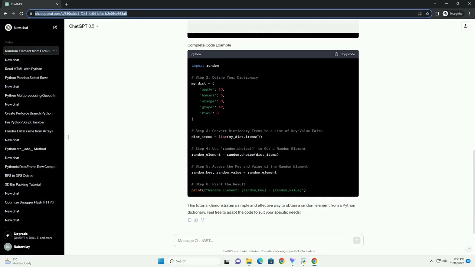475x267 pixels.
Task: Give thumbs down to the response
Action: 202,220
